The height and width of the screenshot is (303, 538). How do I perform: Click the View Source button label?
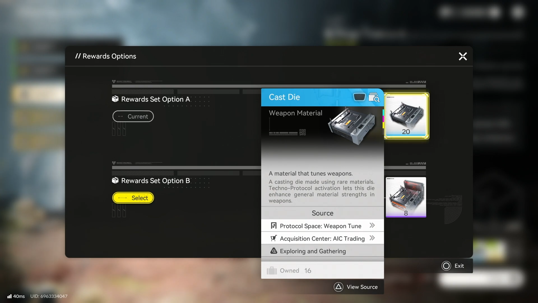(x=362, y=287)
